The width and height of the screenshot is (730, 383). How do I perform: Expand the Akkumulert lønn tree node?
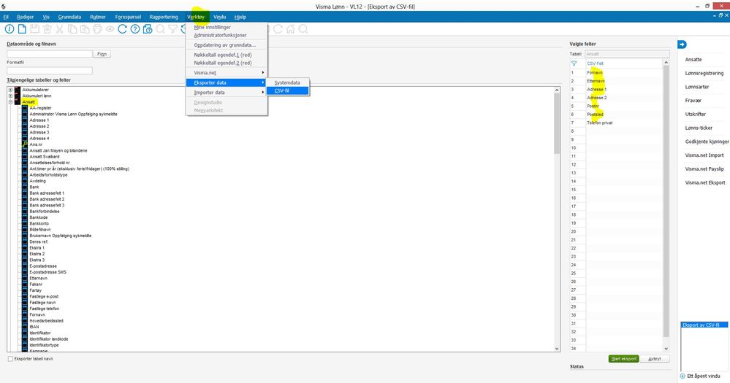pos(10,96)
